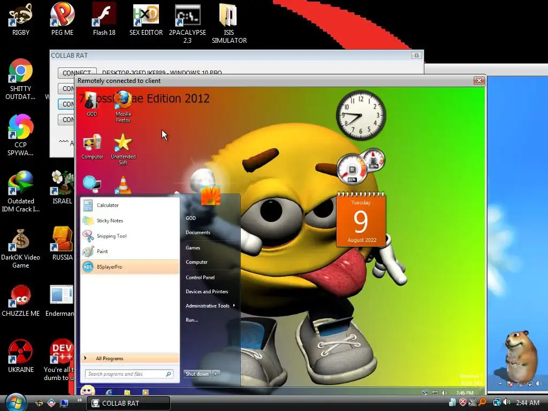Open Computer in the Start menu right pane
548x411 pixels.
196,262
